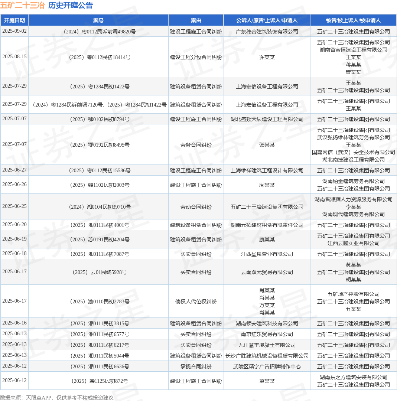Viewport: 397px width, 401px height.
Task: Click 劳动合同纠纷 cause cell
Action: pos(196,207)
